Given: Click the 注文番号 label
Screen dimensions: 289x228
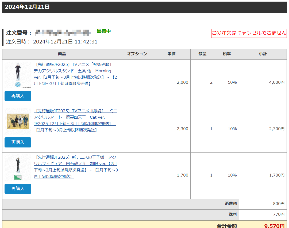Looking at the screenshot, I should tap(19, 33).
